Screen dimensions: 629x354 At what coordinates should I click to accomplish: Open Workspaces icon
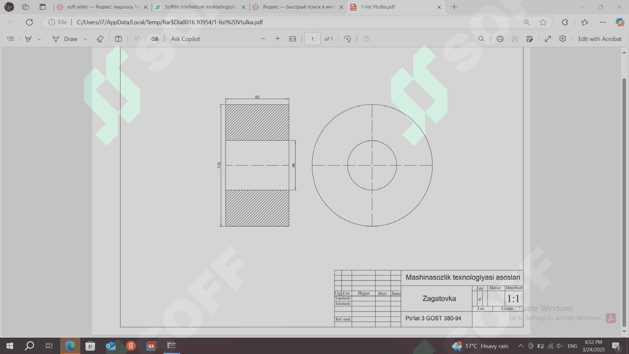click(x=26, y=7)
